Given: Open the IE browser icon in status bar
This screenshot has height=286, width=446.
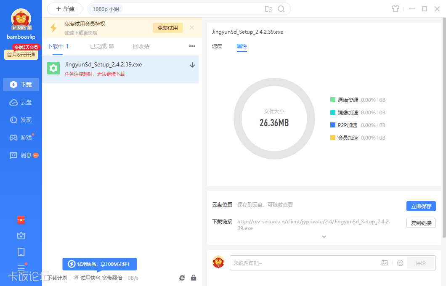Looking at the screenshot, I should [182, 278].
